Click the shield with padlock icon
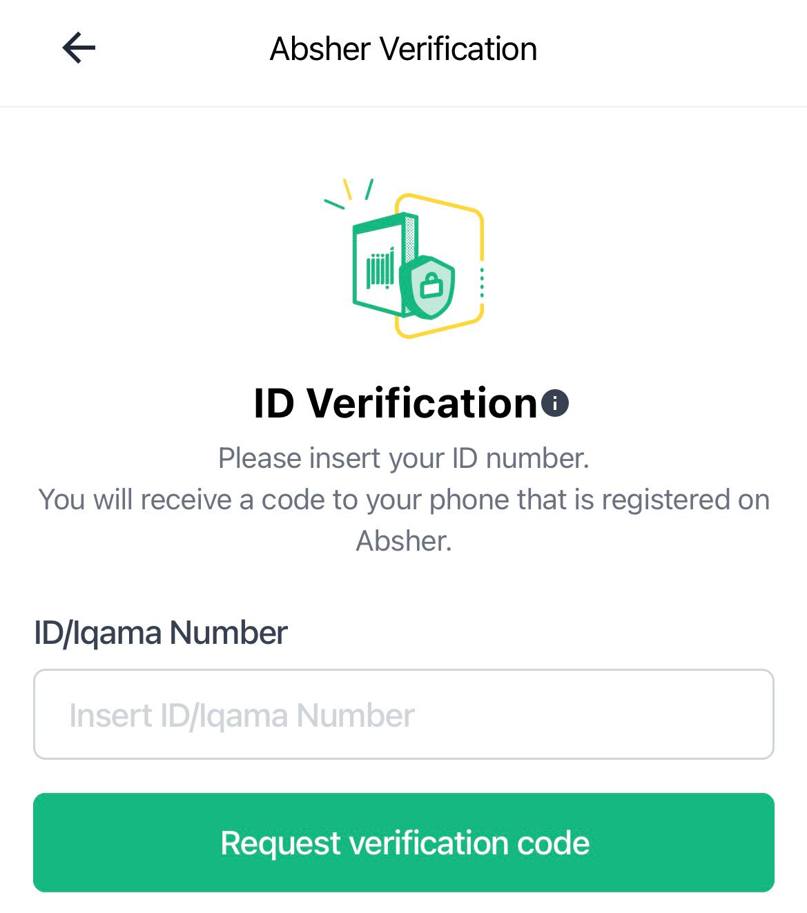Screen dimensions: 807x913 pyautogui.click(x=427, y=286)
